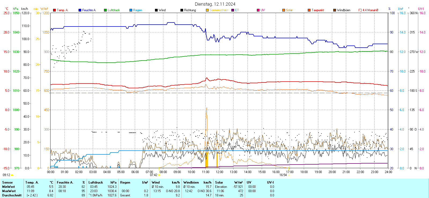Viewport: 429px width, 198px height.
Task: Click the orange Solar legend square
Action: (284, 10)
